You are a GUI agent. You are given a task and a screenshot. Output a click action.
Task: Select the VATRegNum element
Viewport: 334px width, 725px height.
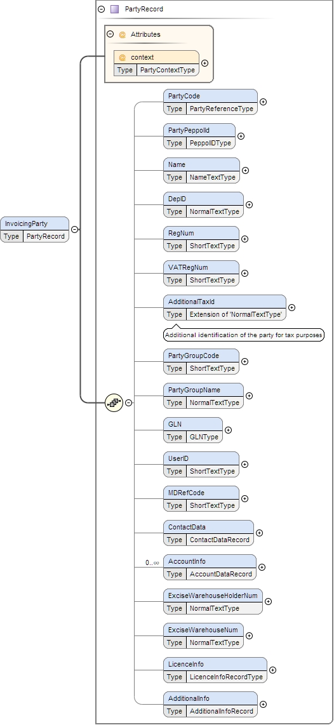201,273
